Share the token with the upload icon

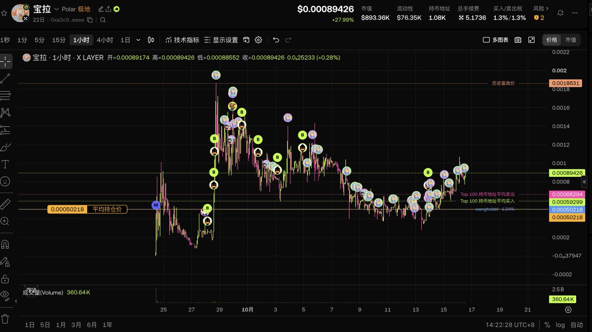(108, 9)
